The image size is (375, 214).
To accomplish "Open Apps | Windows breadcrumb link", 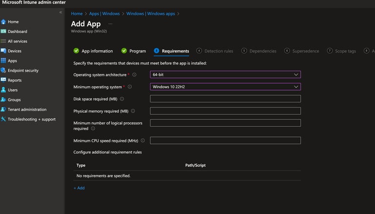I will [x=104, y=14].
